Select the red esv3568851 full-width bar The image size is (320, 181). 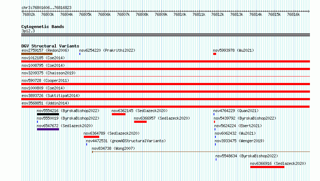(x=165, y=107)
